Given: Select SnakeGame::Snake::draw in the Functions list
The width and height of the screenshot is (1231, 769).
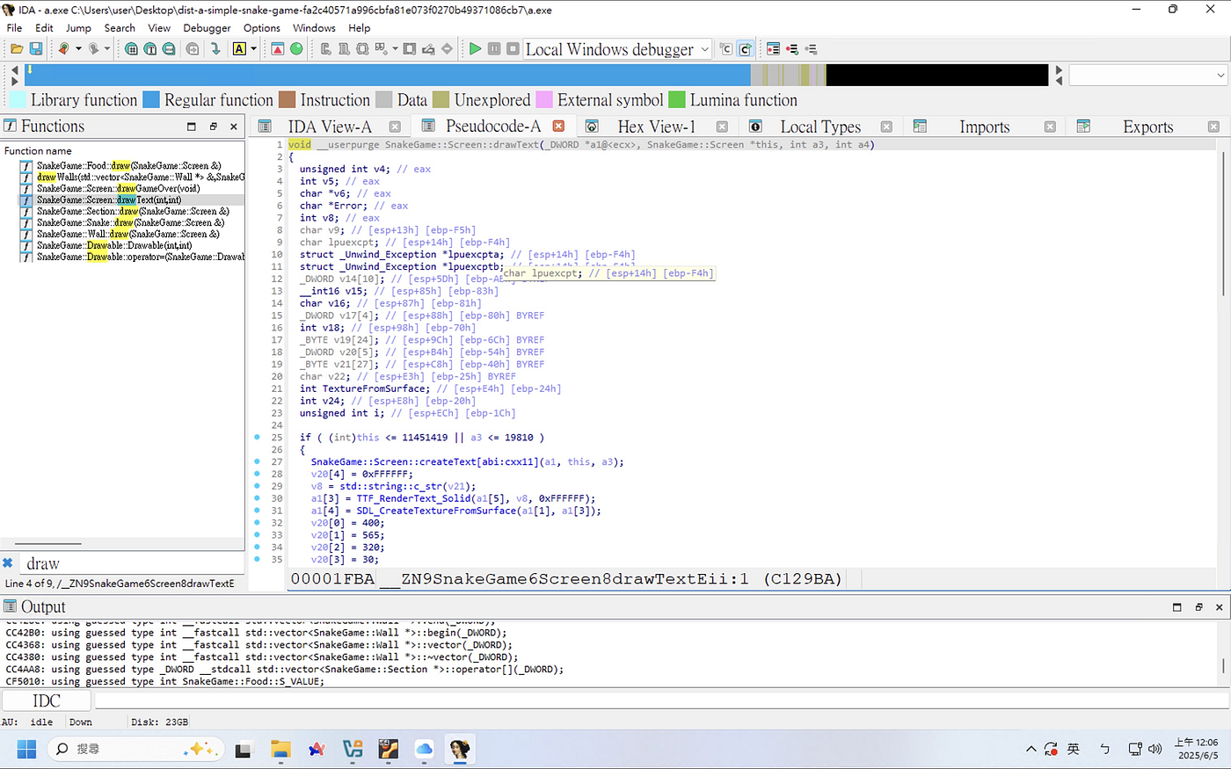Looking at the screenshot, I should pyautogui.click(x=130, y=222).
